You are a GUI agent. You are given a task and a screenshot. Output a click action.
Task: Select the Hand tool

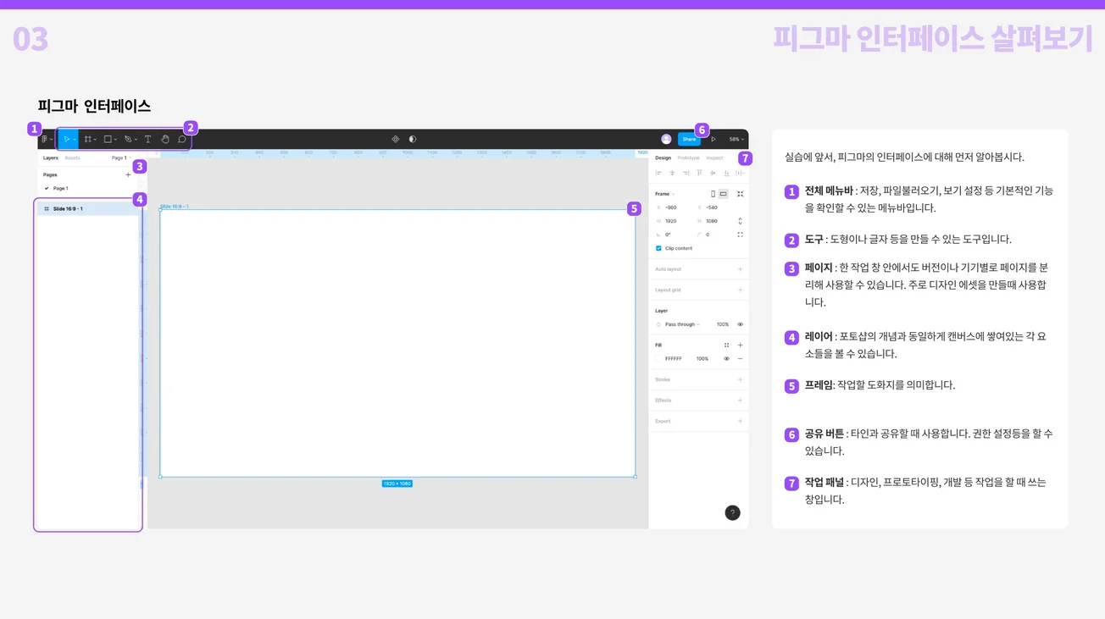coord(165,139)
